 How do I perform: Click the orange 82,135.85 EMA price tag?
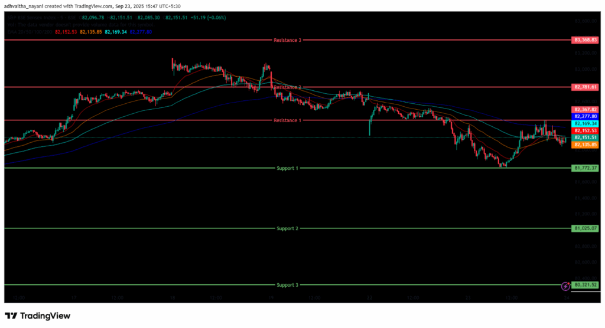[585, 144]
